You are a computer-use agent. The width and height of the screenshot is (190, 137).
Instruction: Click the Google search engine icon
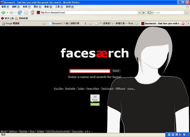(x=149, y=12)
